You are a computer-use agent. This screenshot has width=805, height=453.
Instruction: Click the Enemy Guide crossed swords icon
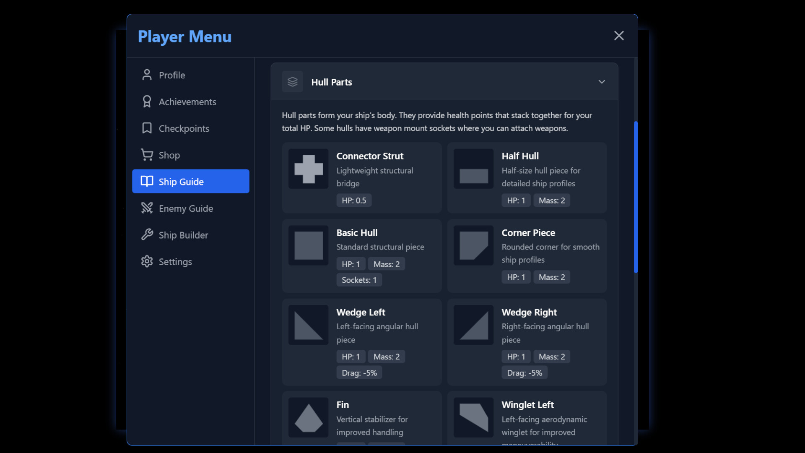(147, 208)
